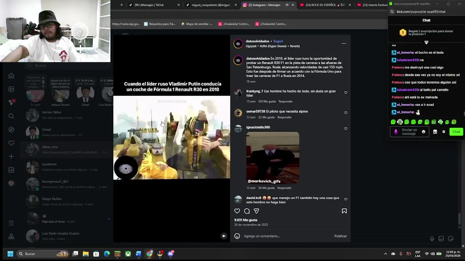
Task: Open the Kick chat emote picker
Action: (x=424, y=132)
